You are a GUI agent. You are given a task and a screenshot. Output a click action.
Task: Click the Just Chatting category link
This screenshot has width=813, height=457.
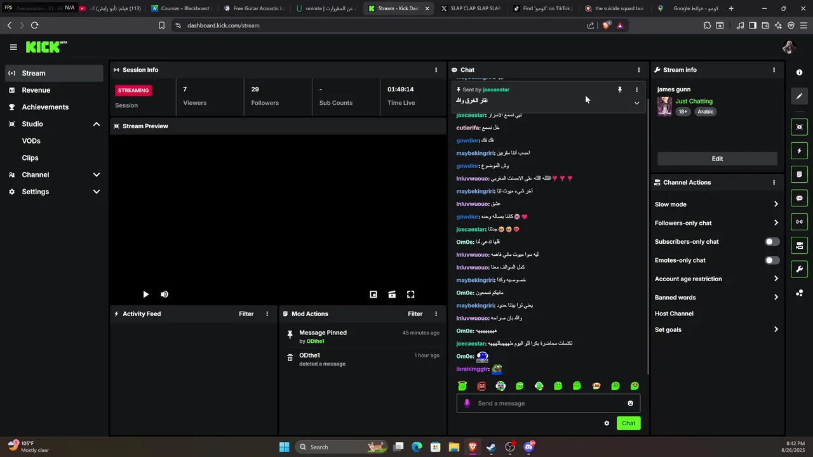694,101
